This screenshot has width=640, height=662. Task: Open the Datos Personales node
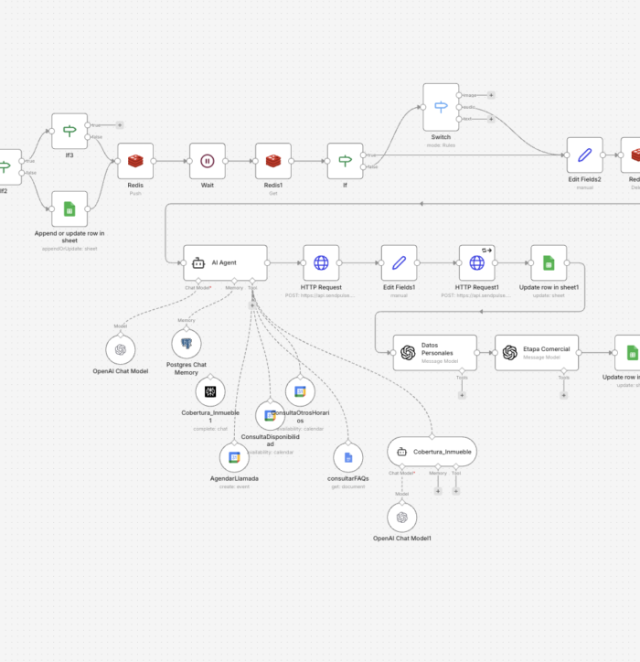point(435,352)
